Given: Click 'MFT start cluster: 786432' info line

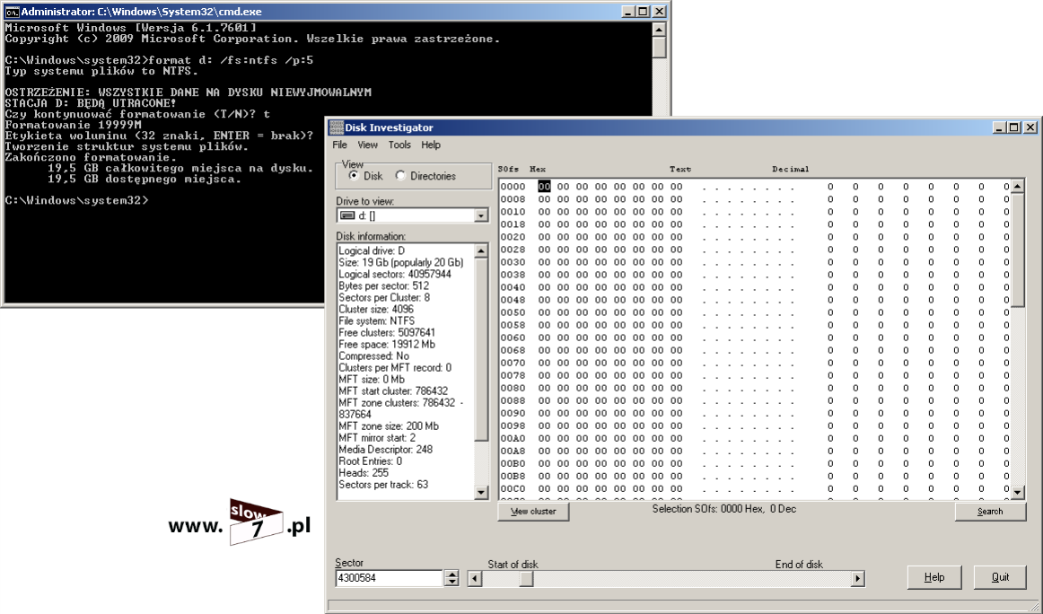Looking at the screenshot, I should 393,391.
